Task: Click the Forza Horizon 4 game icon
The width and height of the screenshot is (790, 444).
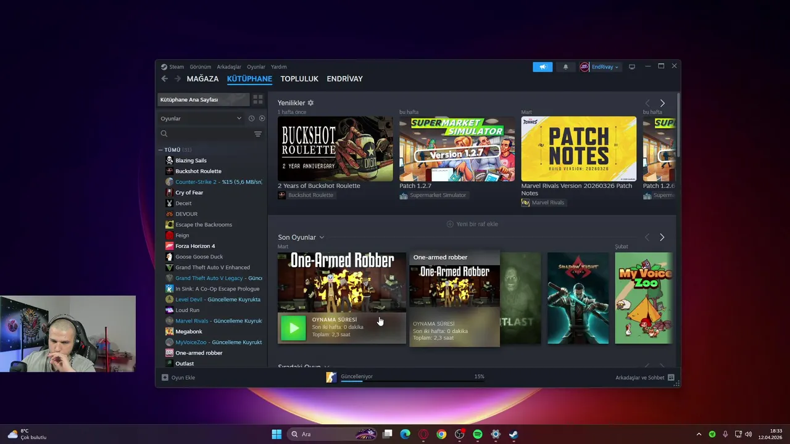Action: tap(170, 246)
